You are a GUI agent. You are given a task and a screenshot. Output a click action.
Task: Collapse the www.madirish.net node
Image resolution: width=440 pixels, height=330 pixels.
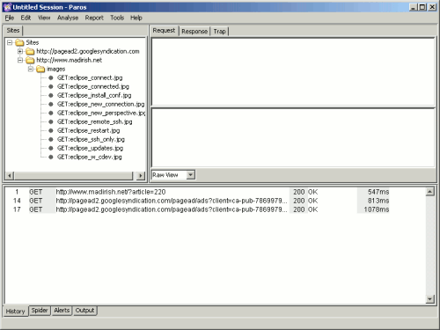coord(20,61)
